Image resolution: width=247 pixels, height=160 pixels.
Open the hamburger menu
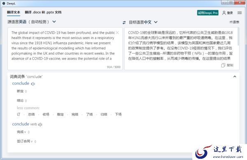(240, 13)
